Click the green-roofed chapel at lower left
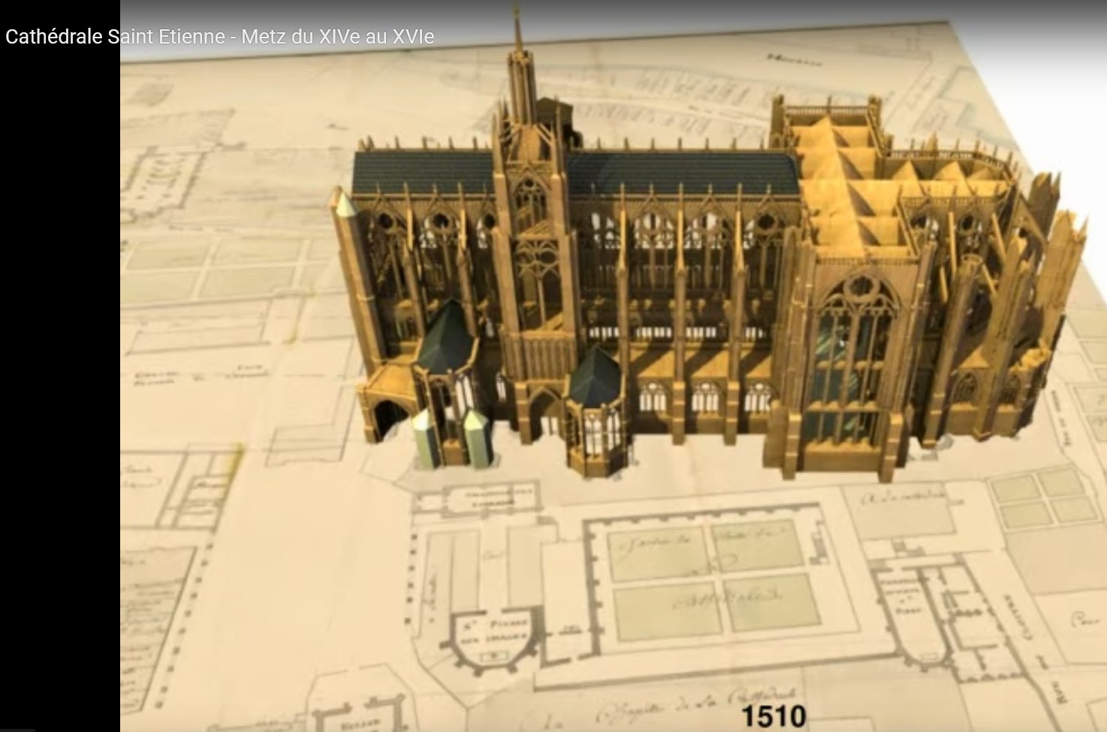The image size is (1107, 732). (x=447, y=338)
